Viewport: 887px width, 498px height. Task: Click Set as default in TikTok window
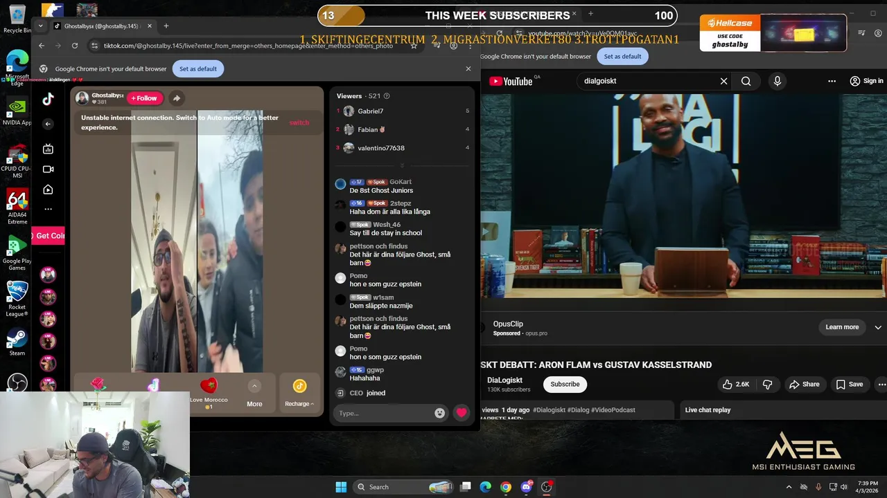198,68
